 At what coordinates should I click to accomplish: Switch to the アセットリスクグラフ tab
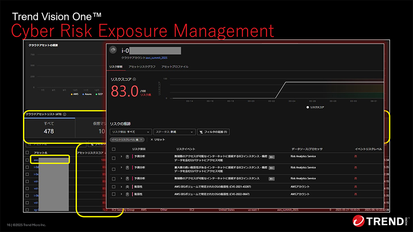(142, 67)
